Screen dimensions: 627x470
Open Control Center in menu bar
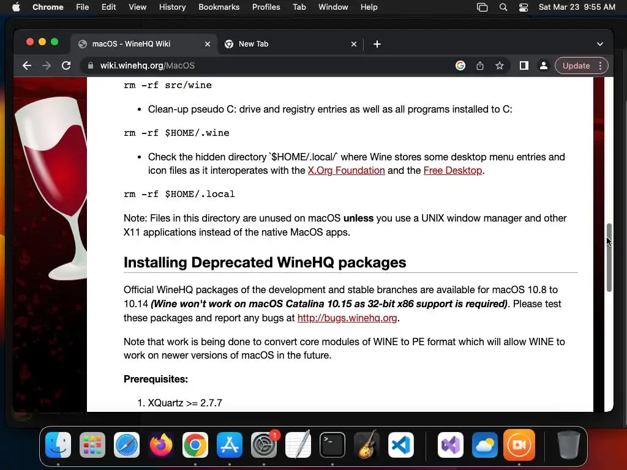(524, 7)
